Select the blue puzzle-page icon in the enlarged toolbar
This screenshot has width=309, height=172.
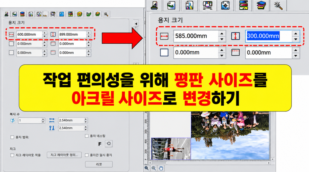(225, 5)
